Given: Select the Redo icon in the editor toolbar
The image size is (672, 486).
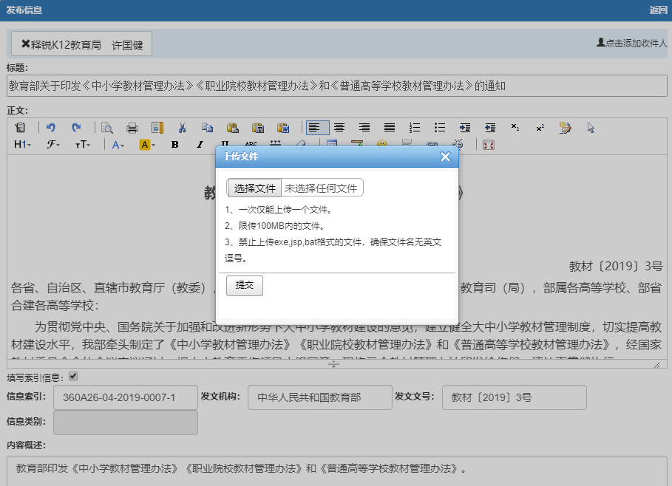Looking at the screenshot, I should [x=75, y=127].
